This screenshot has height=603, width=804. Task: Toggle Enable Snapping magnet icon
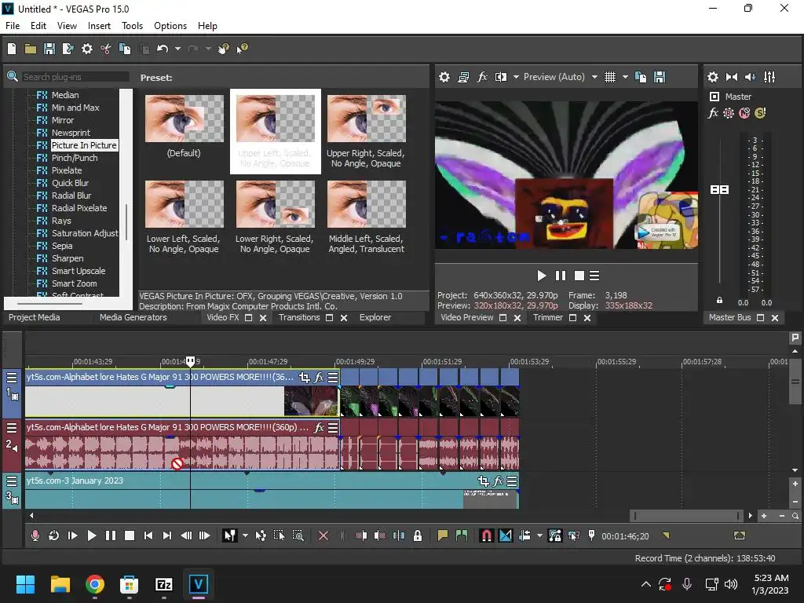click(486, 535)
